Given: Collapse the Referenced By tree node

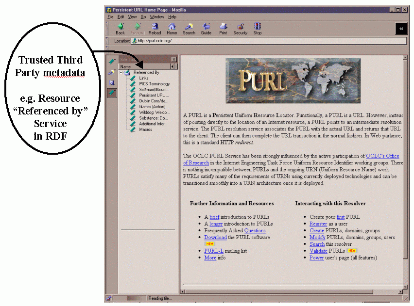Looking at the screenshot, I should pyautogui.click(x=121, y=73).
